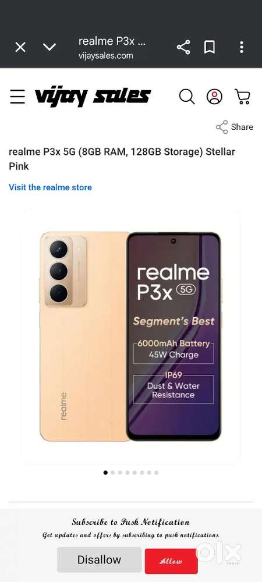Share this product via Share link

(235, 127)
